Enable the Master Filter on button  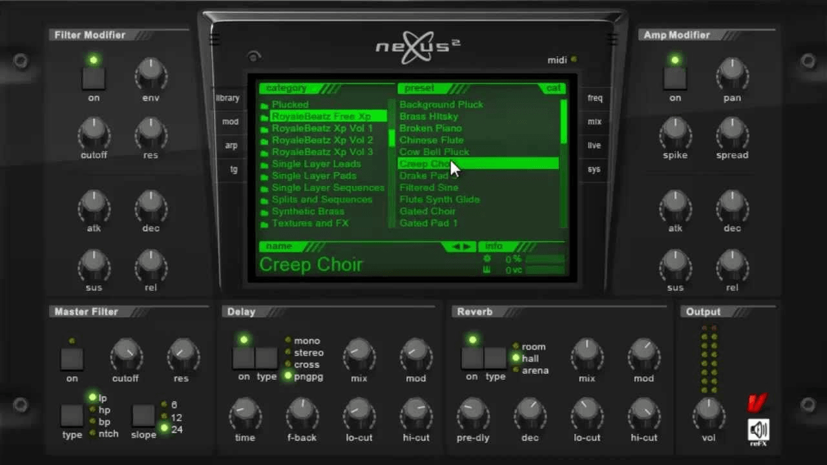pyautogui.click(x=72, y=359)
